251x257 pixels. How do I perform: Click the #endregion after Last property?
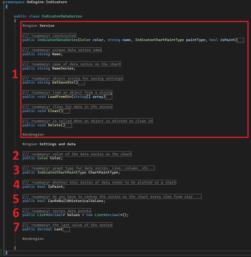tap(33, 239)
